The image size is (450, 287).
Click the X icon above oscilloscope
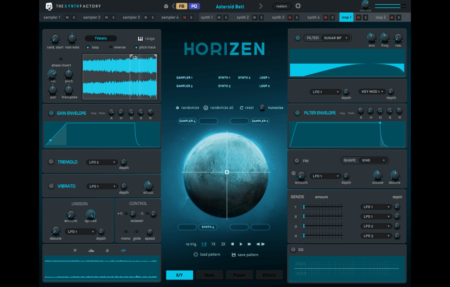tap(75, 250)
